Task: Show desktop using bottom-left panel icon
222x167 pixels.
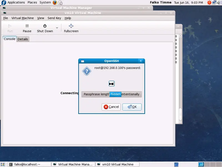Action: pos(3,164)
